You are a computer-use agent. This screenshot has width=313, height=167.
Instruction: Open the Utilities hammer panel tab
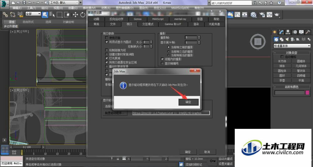(x=308, y=32)
